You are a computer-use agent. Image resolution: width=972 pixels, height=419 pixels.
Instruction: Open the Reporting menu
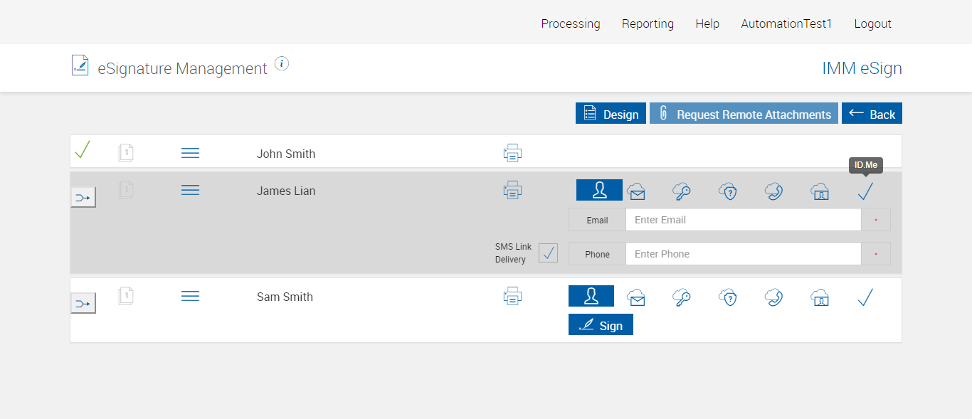648,23
